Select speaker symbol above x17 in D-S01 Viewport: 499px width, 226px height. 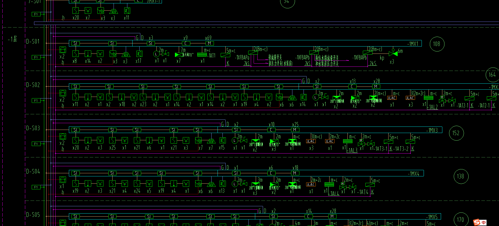139,54
